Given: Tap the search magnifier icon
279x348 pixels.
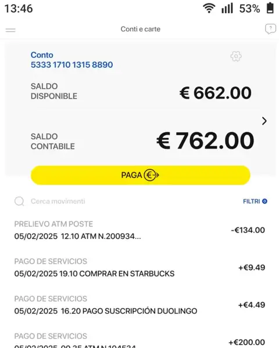Looking at the screenshot, I should pos(19,201).
